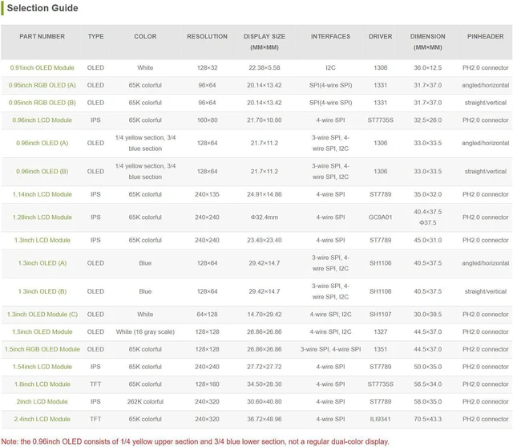The image size is (513, 447).
Task: Select the GC9A01 driver cell
Action: (381, 217)
